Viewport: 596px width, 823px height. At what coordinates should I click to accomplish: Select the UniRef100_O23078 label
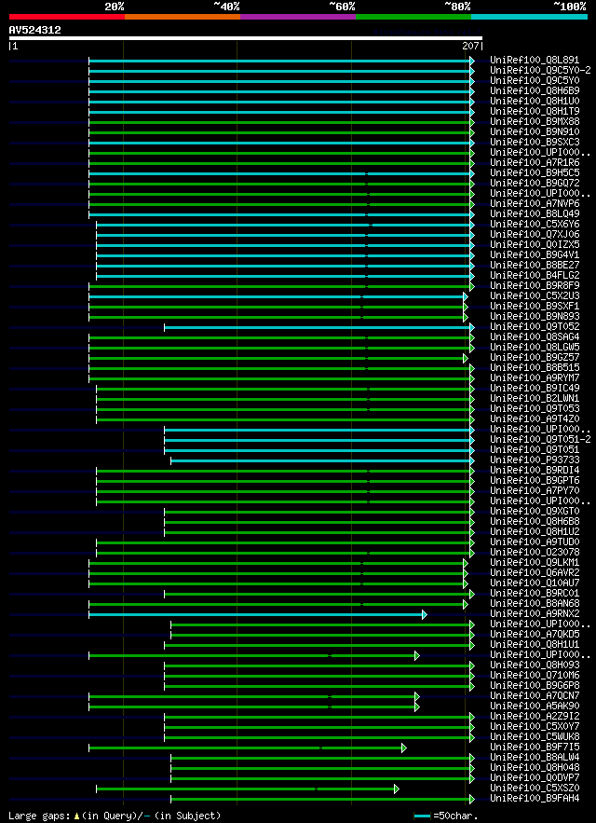pos(535,552)
